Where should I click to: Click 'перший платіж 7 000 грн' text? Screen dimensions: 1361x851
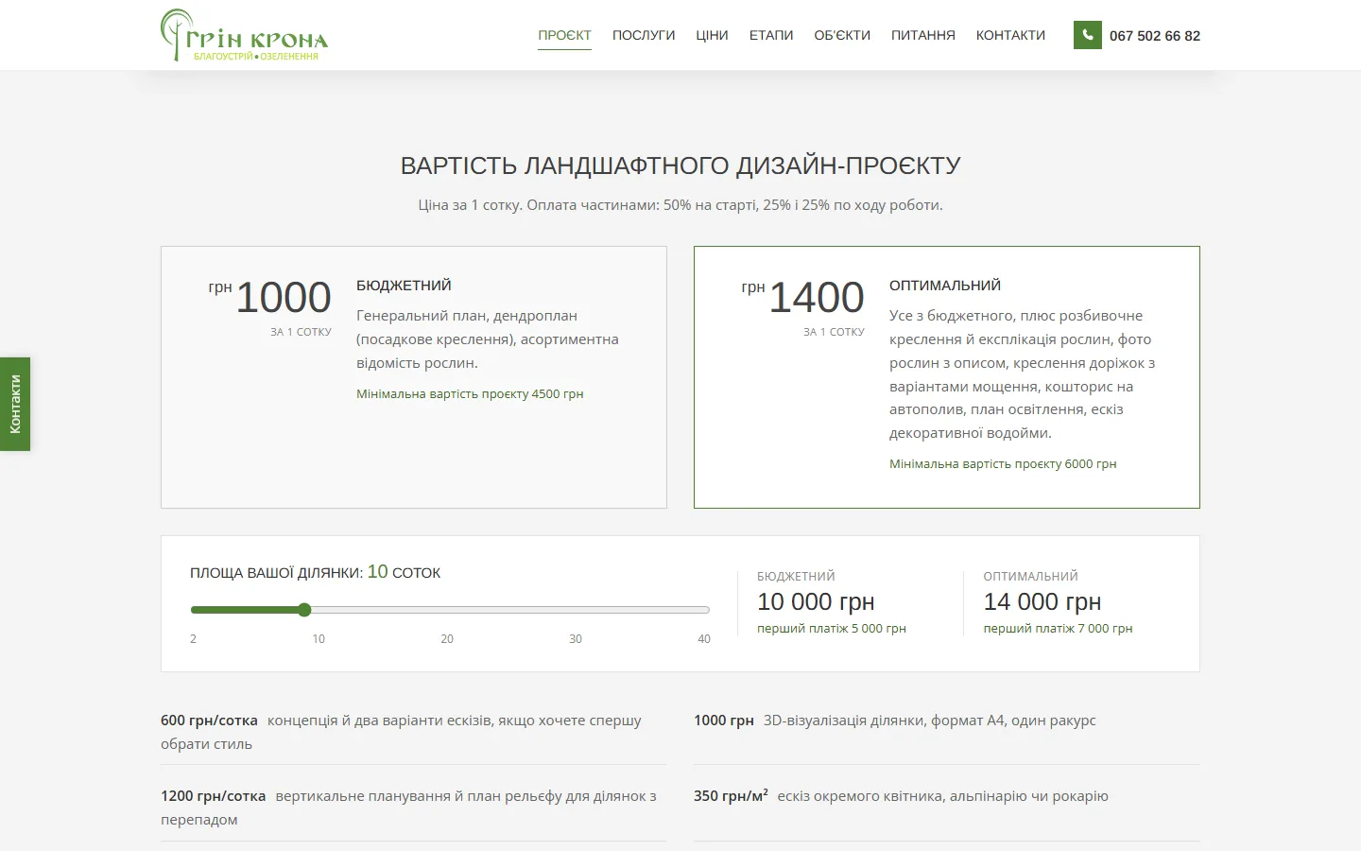coord(1058,629)
